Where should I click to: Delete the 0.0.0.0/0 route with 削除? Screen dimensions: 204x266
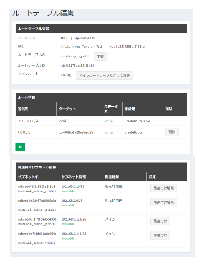tap(172, 132)
